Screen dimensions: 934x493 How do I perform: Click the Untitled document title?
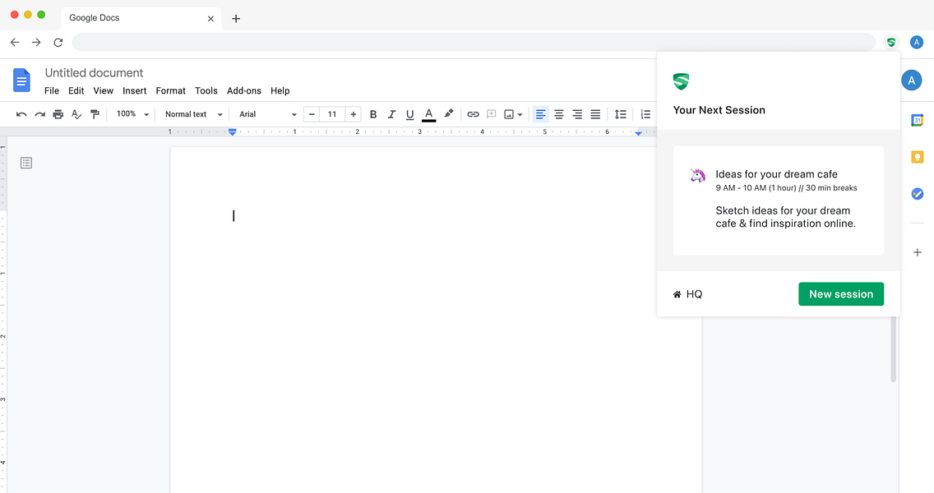(x=94, y=72)
